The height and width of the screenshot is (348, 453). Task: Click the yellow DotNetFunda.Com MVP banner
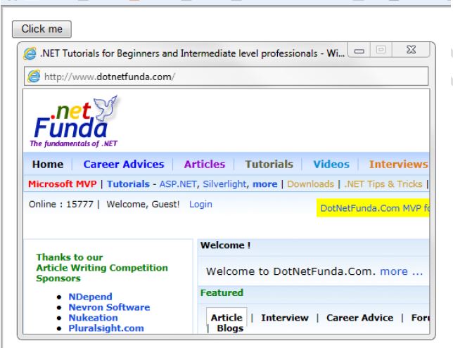coord(373,207)
